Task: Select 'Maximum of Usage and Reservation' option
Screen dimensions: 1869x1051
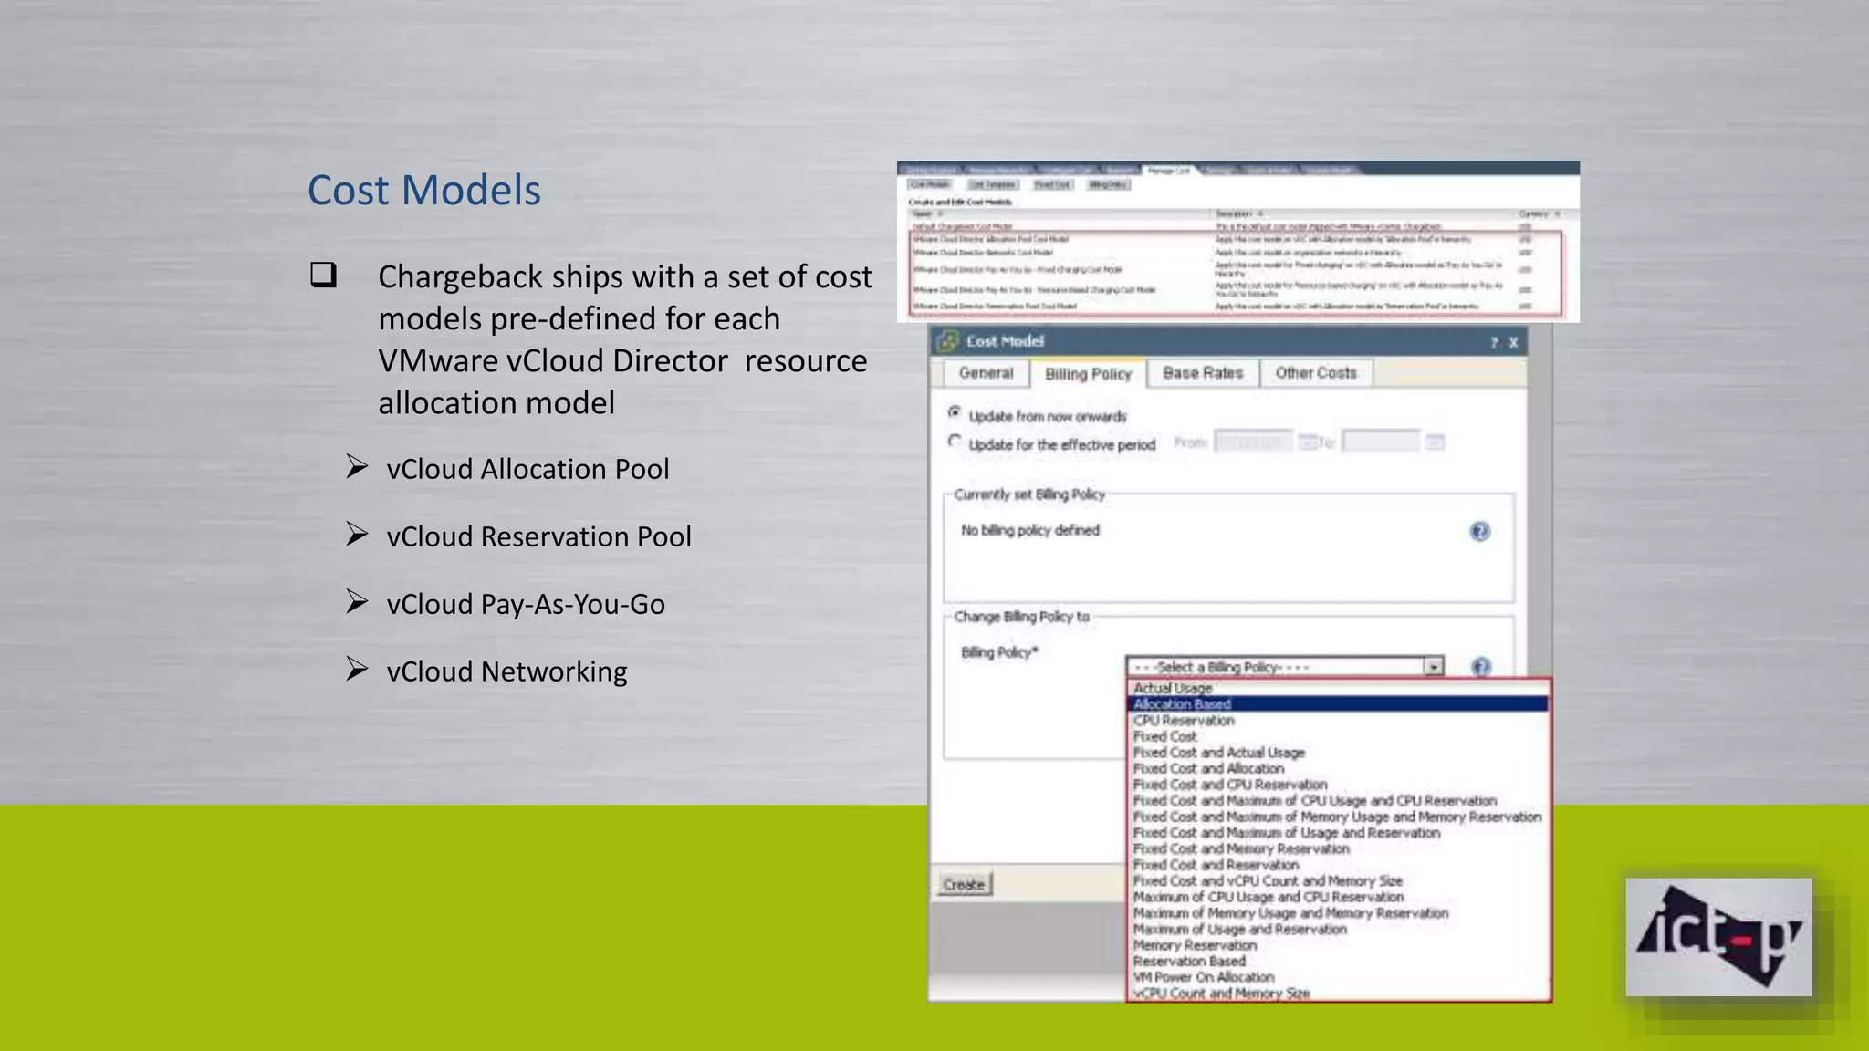Action: [1339, 930]
